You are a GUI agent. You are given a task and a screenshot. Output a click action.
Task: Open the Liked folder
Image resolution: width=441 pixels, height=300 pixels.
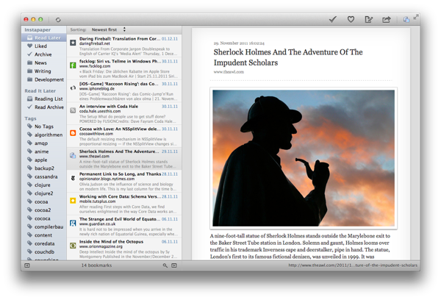tap(44, 46)
